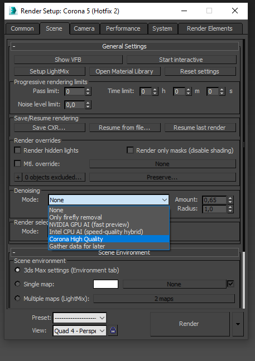This screenshot has height=361, width=255.
Task: Open the Camera tab
Action: click(x=84, y=28)
